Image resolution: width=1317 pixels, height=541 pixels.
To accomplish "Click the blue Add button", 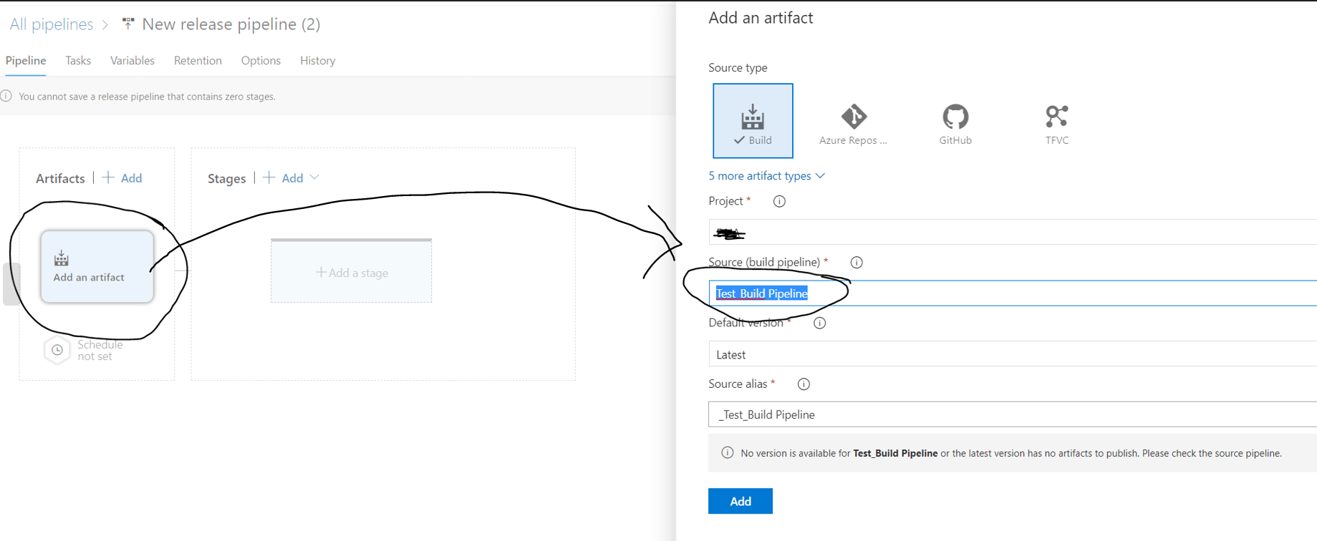I will (x=740, y=501).
